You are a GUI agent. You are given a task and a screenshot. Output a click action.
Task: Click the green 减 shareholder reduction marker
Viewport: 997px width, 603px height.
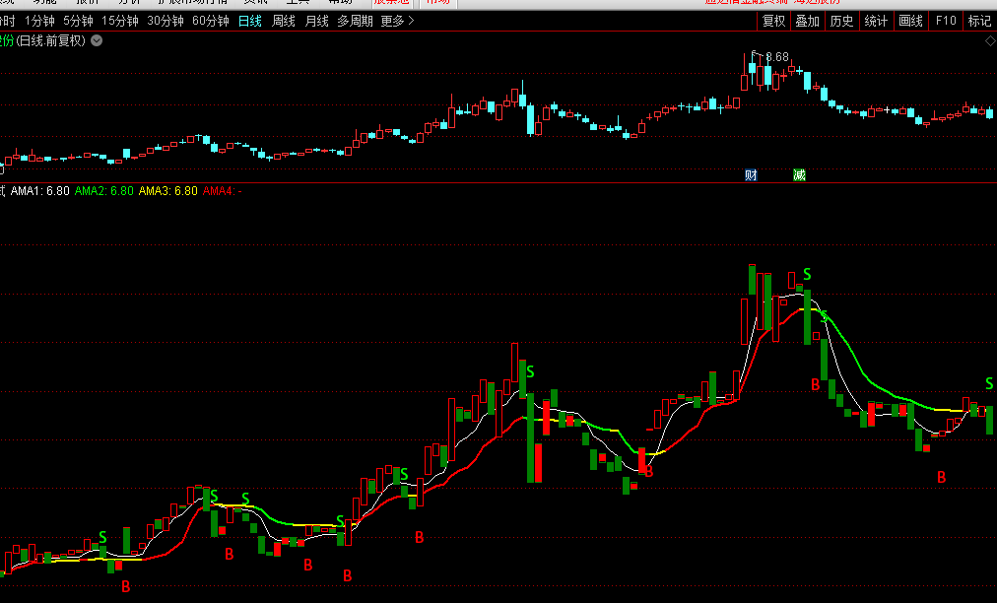coord(799,175)
